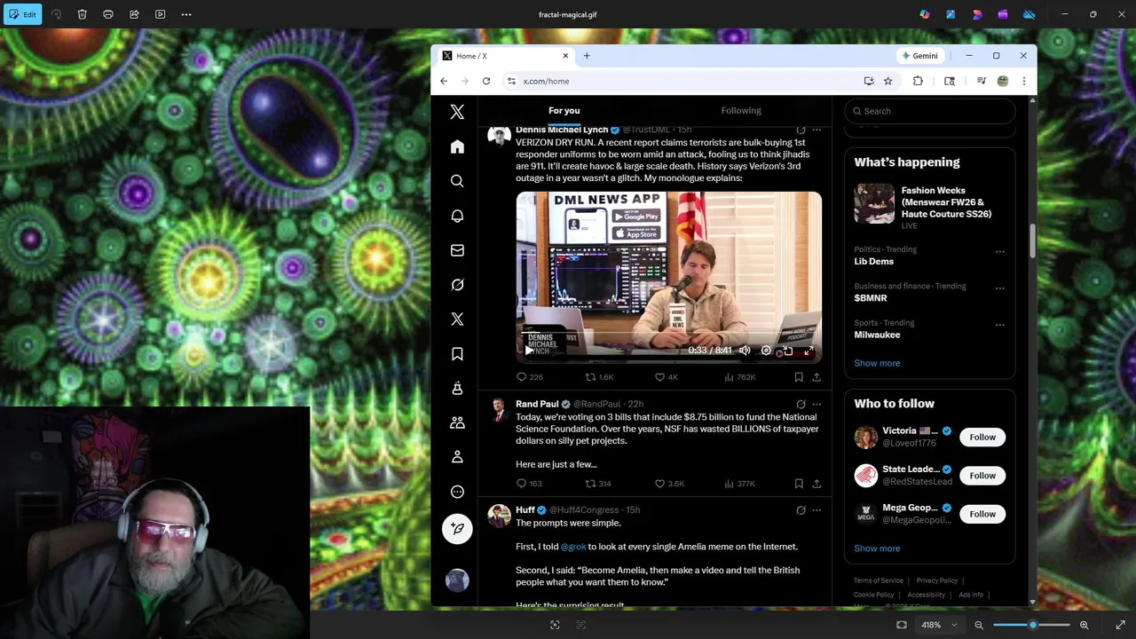
Task: Open more options on Huff post
Action: click(816, 510)
